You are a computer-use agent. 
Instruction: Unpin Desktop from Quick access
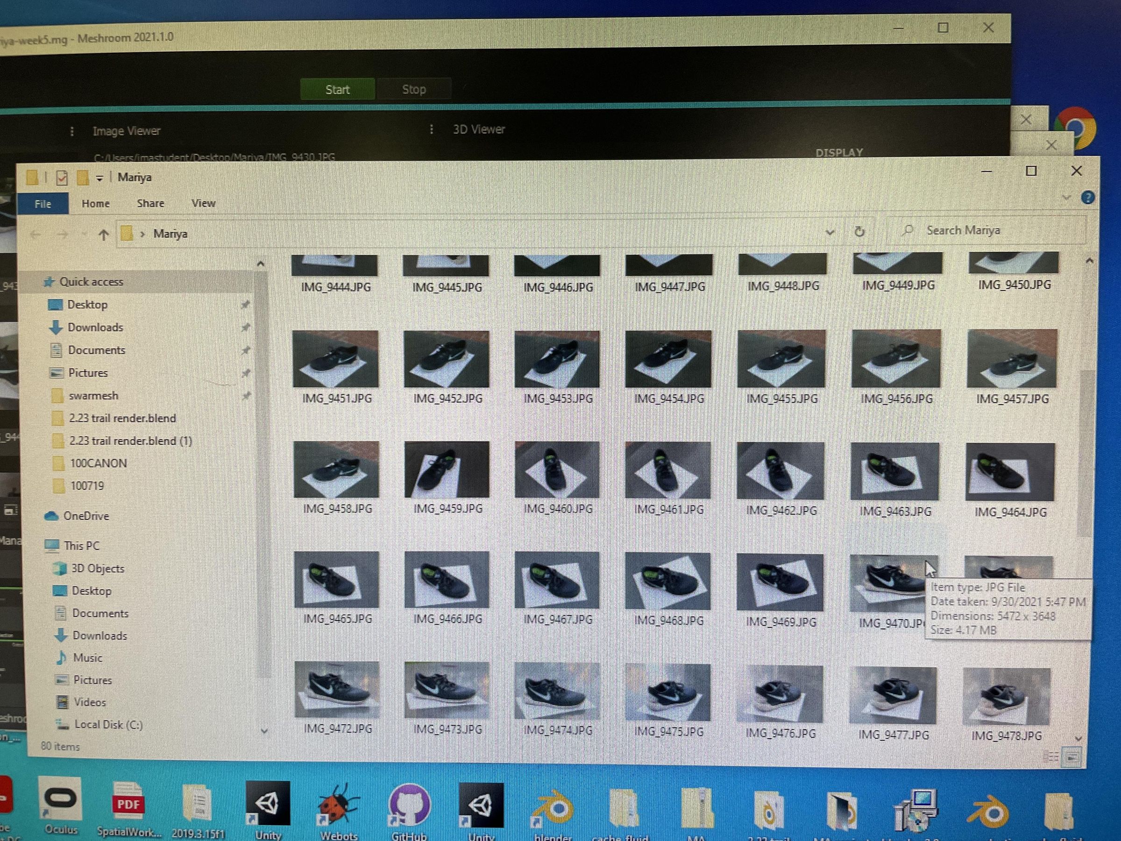pyautogui.click(x=246, y=304)
